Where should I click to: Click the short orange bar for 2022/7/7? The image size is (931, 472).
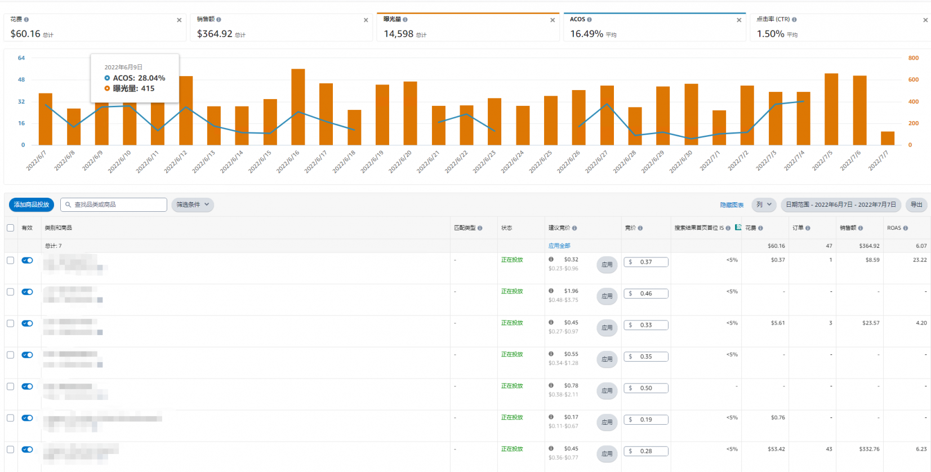coord(888,139)
